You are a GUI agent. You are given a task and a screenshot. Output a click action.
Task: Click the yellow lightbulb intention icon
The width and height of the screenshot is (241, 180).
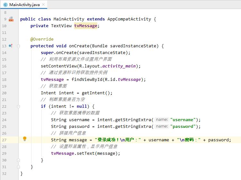point(25,139)
